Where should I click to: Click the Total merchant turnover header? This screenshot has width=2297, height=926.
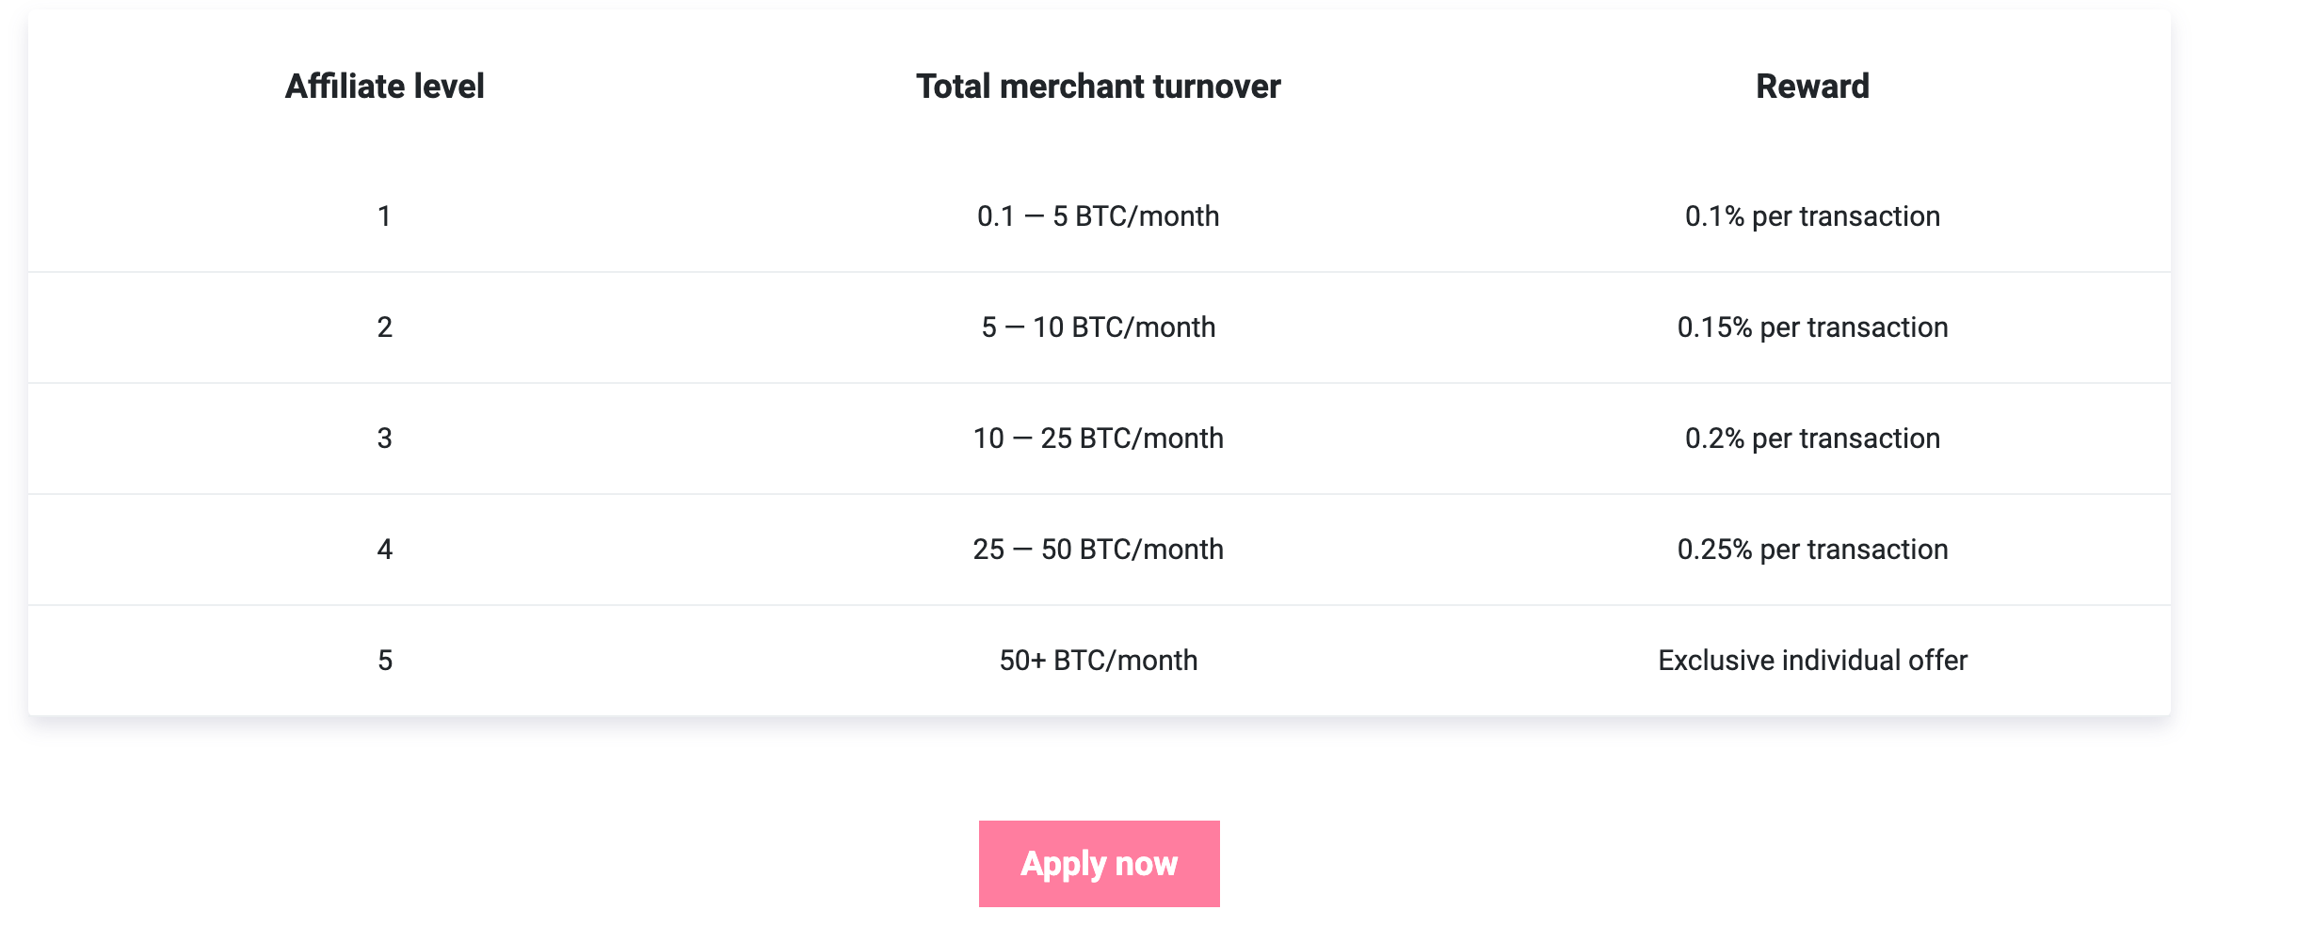click(x=1098, y=87)
